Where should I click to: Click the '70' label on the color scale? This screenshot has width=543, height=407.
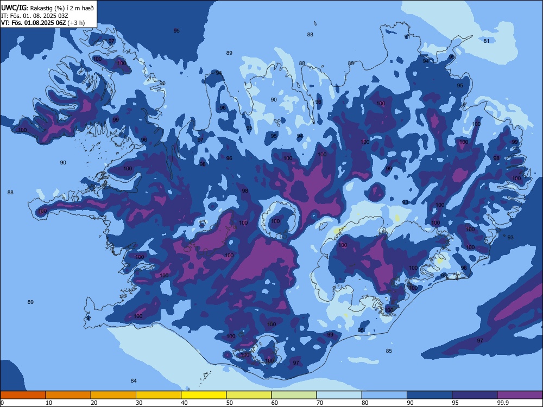[x=320, y=403]
